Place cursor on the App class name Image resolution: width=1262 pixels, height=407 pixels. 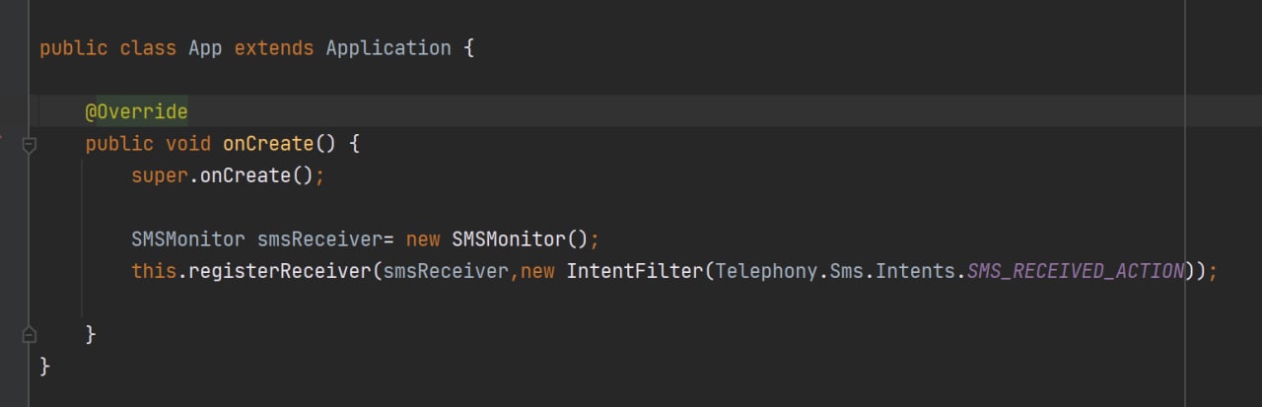pyautogui.click(x=206, y=48)
